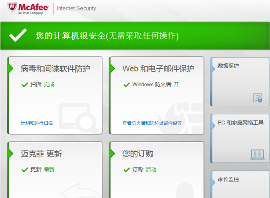
Task: Click the green check beside 订购: 活动
Action: tap(126, 170)
